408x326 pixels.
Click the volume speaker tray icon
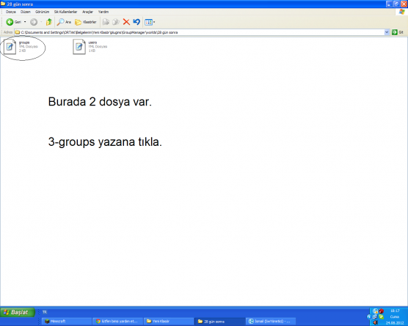pos(375,322)
